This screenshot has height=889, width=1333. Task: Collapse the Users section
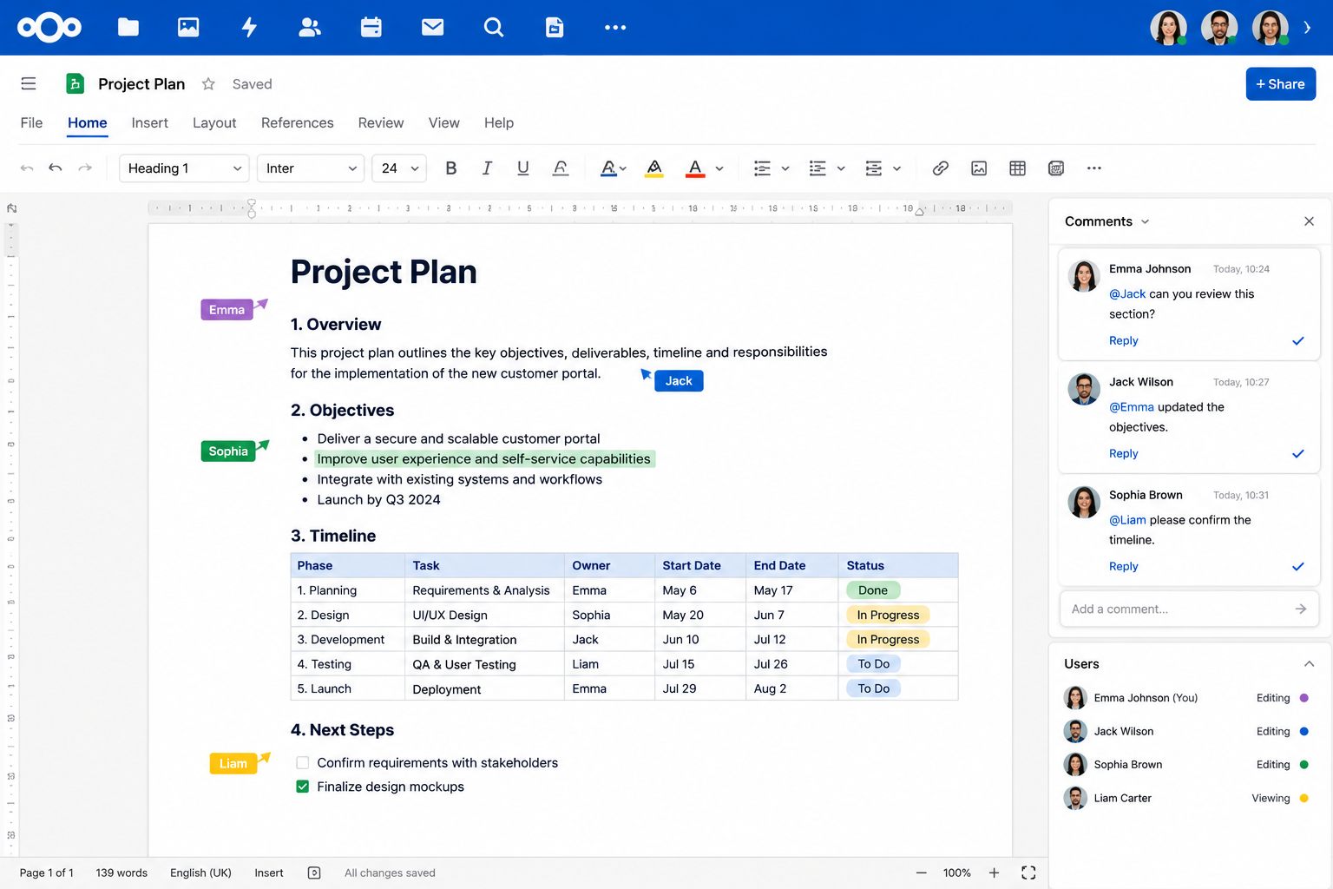(1309, 663)
